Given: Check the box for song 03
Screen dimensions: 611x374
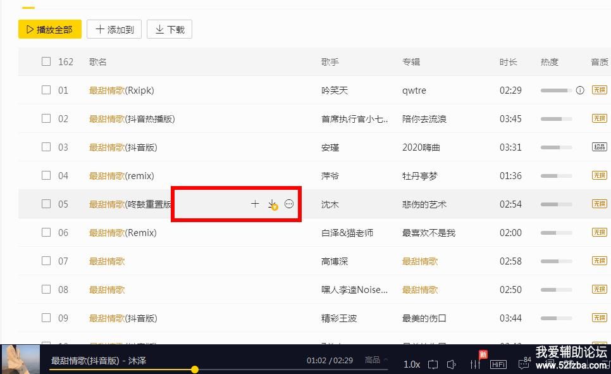Looking at the screenshot, I should point(46,147).
